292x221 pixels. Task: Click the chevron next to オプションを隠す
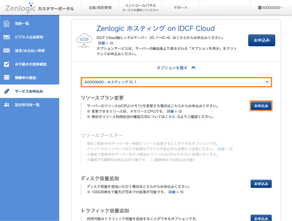pos(194,67)
